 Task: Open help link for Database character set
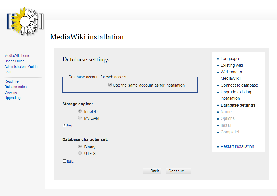pos(70,161)
